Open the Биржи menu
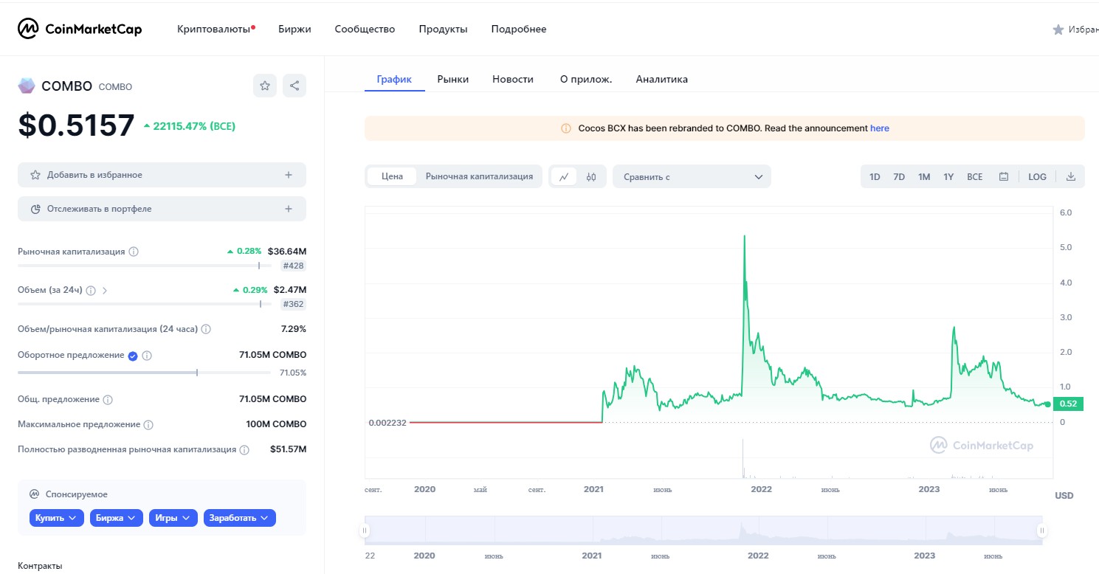Screen dimensions: 1099x574 [x=294, y=30]
